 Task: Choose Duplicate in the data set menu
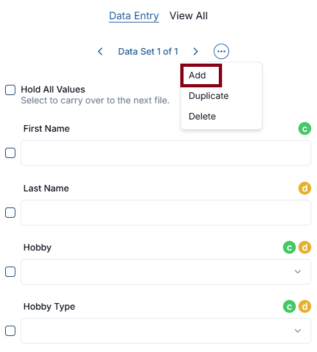tap(209, 96)
